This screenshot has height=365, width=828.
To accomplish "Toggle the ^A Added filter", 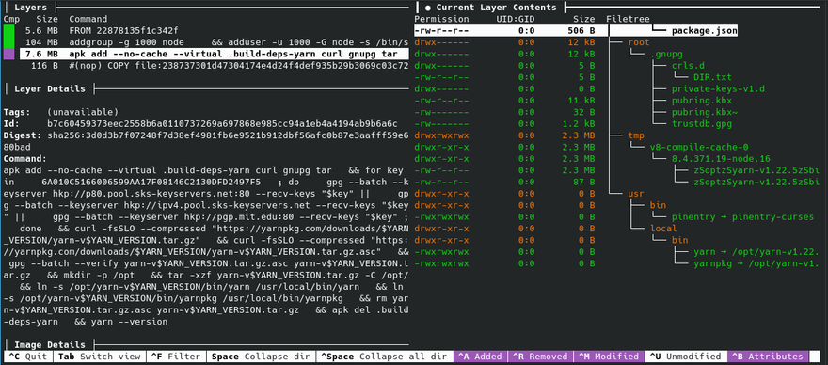I will [x=480, y=357].
